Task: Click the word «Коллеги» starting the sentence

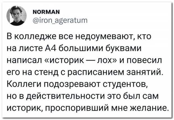Action: 24,84
